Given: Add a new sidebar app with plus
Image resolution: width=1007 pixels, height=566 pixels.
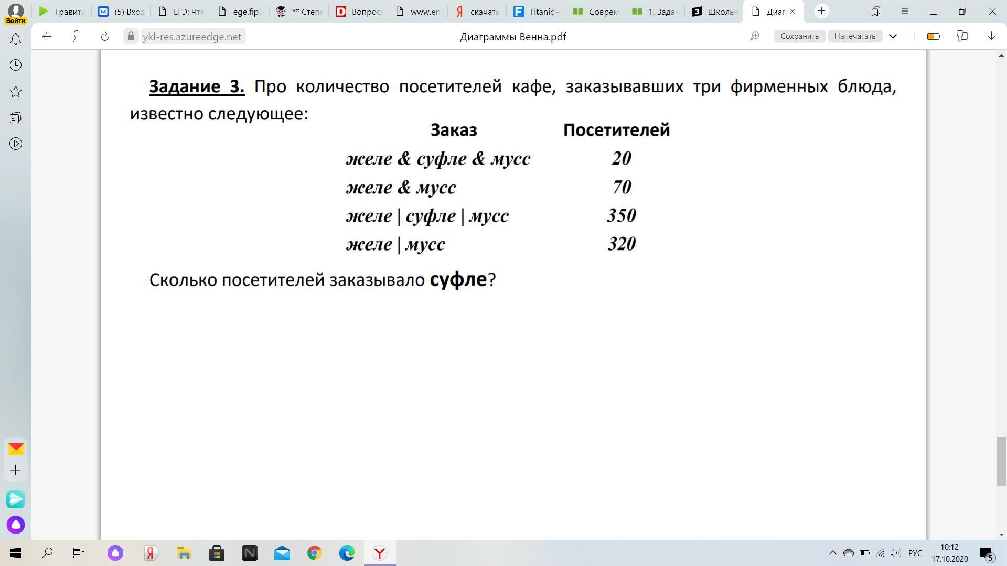Looking at the screenshot, I should point(16,470).
